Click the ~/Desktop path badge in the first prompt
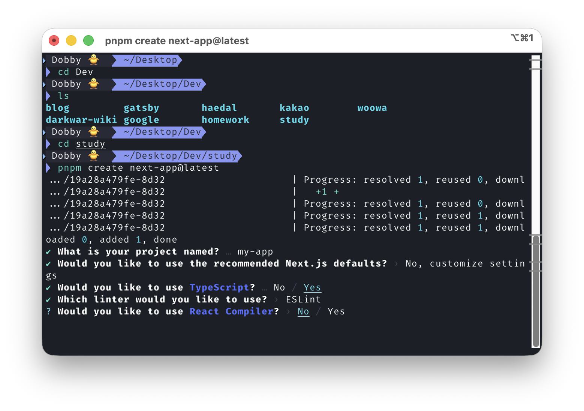The width and height of the screenshot is (584, 411). pos(147,60)
